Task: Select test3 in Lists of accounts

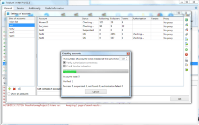Action: click(21, 32)
